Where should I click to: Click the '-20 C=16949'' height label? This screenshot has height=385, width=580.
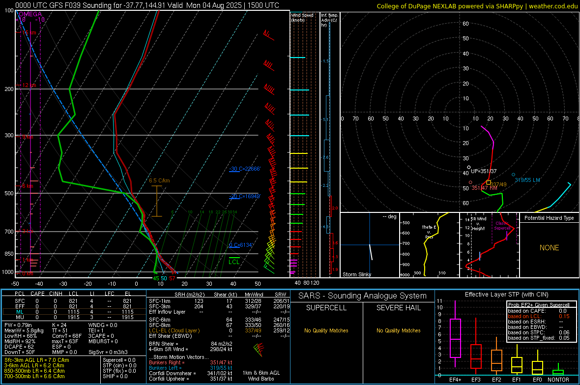[x=245, y=196]
